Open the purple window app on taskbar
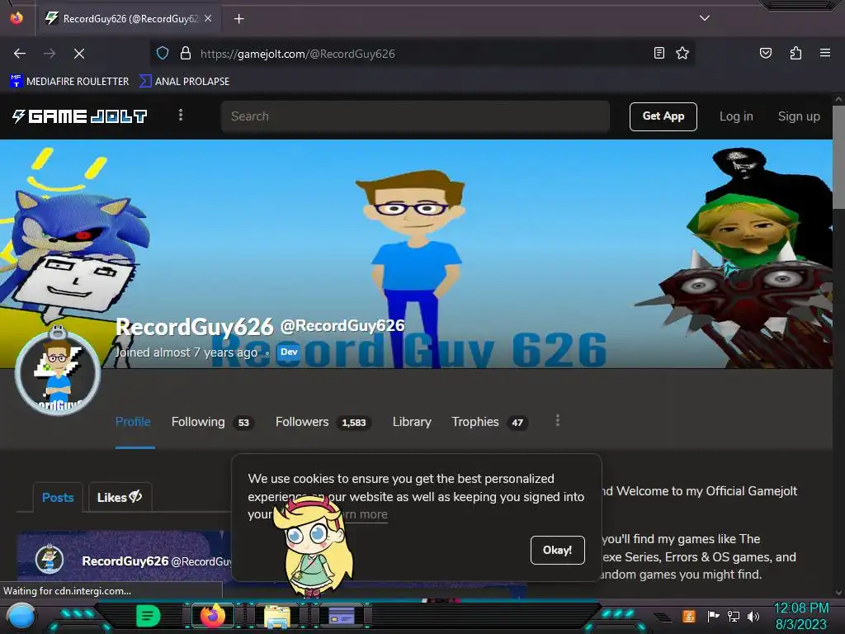Image resolution: width=845 pixels, height=634 pixels. 341,616
